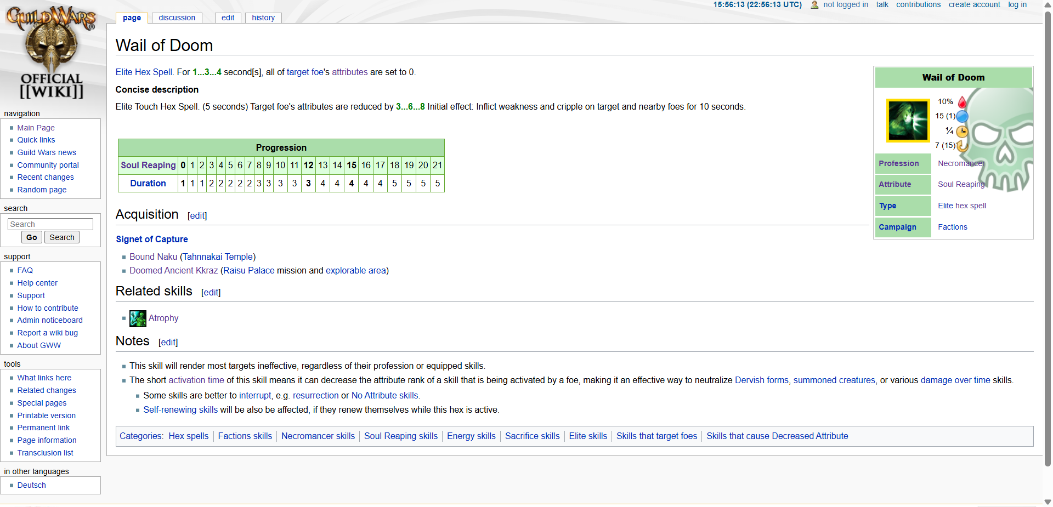Open the FAQ support link
This screenshot has height=507, width=1053.
click(25, 270)
